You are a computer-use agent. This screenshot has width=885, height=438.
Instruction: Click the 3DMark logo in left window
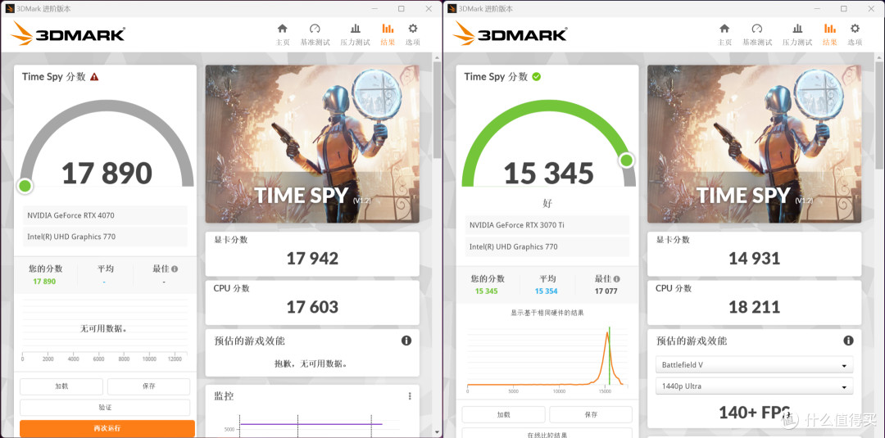68,34
